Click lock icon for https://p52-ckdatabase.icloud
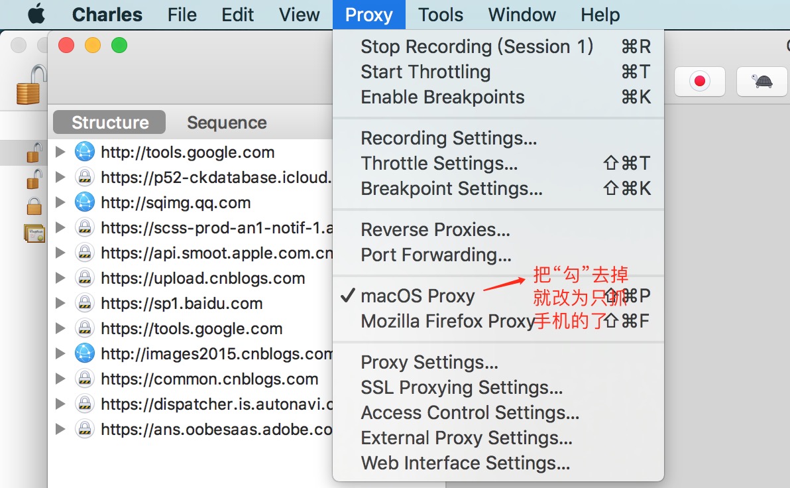Screen dimensions: 790x488 85,177
